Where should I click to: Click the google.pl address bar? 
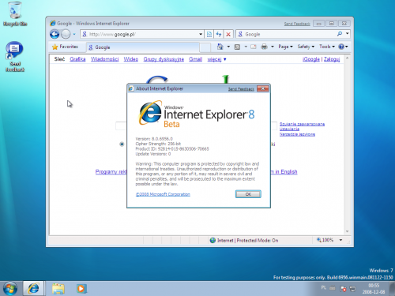(140, 34)
